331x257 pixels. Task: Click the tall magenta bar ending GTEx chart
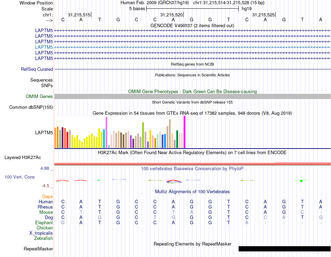click(185, 132)
